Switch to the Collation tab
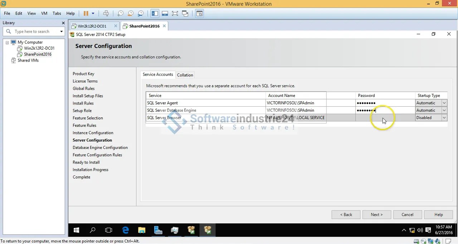The width and height of the screenshot is (458, 244). [185, 75]
